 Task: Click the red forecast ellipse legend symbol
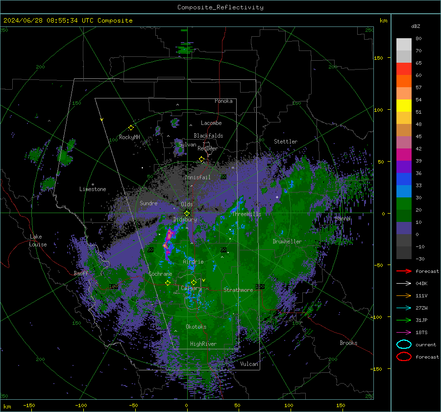click(x=404, y=357)
